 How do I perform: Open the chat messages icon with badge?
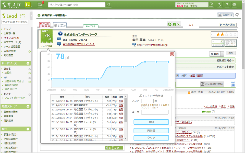point(40,5)
